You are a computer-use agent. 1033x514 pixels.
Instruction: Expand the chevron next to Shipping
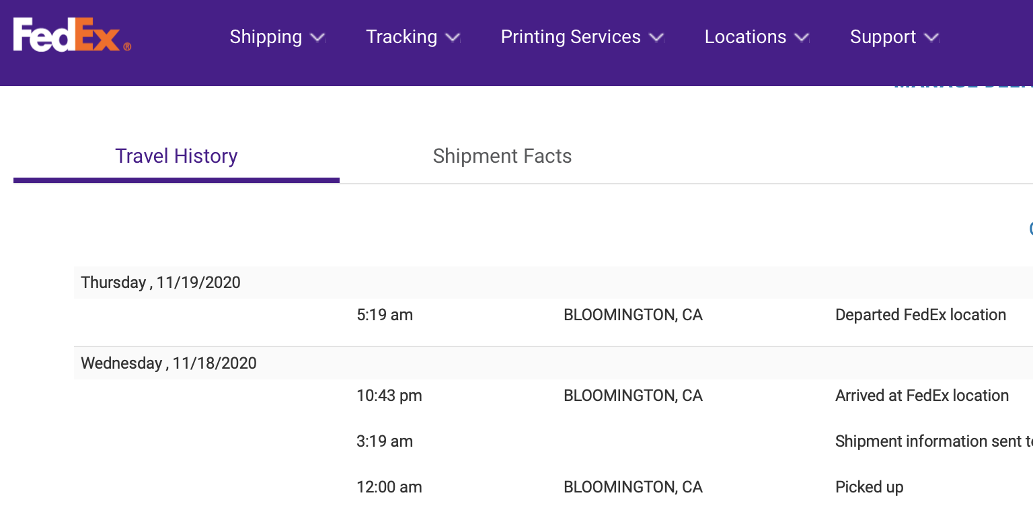[x=318, y=38]
